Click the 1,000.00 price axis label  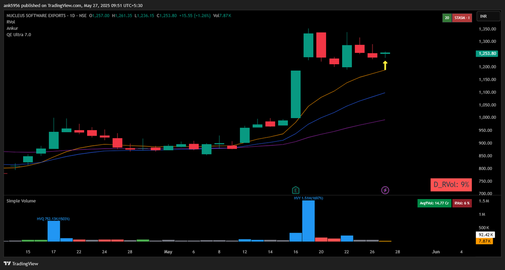[x=486, y=118]
